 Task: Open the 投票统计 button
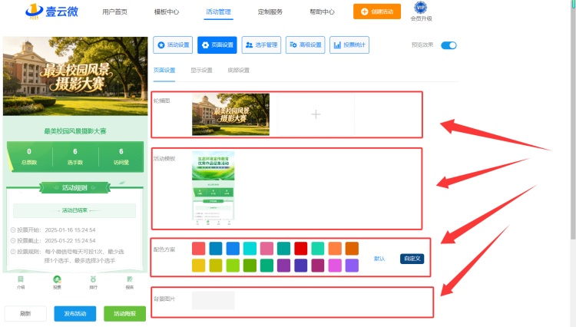[349, 45]
